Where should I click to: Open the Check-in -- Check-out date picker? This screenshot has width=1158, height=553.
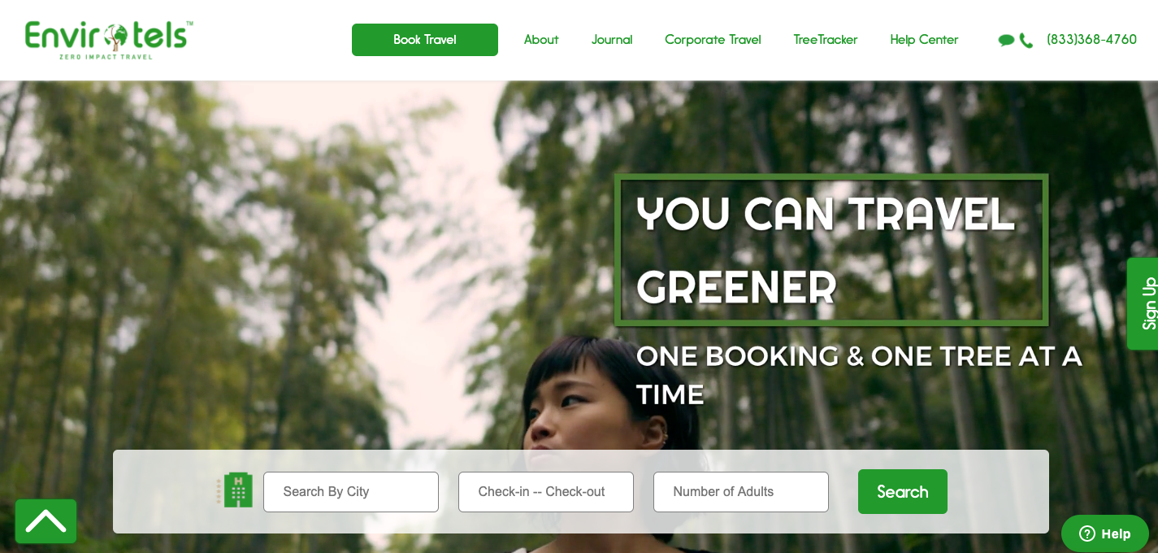coord(546,492)
